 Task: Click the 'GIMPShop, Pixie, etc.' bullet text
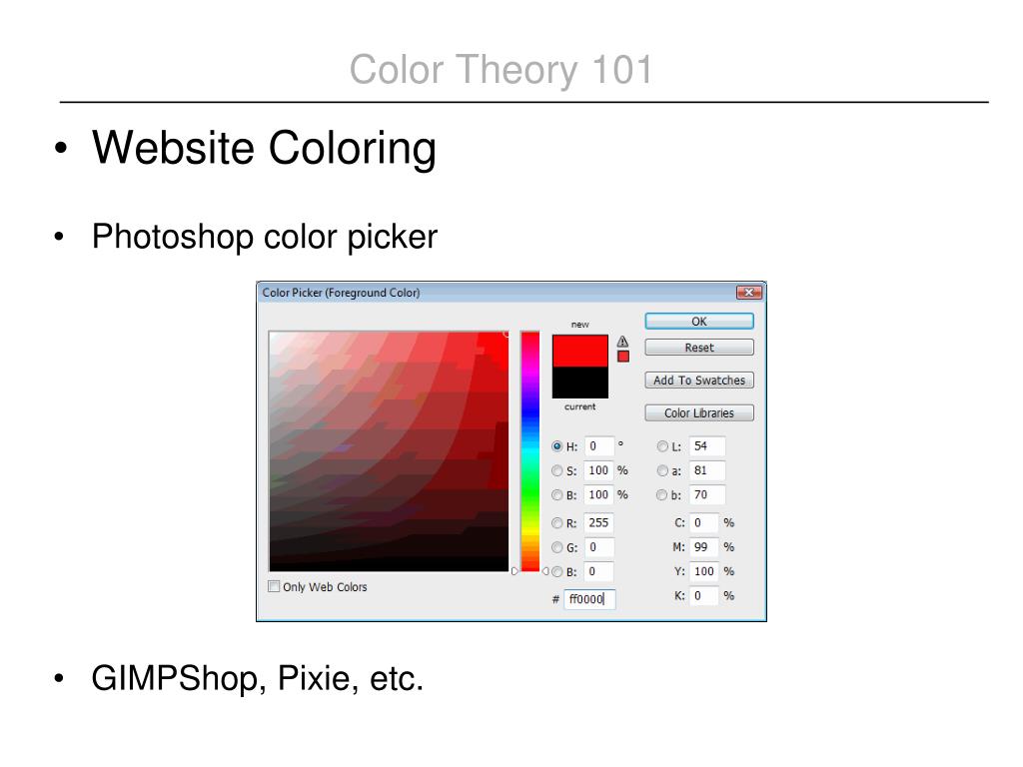(x=258, y=678)
